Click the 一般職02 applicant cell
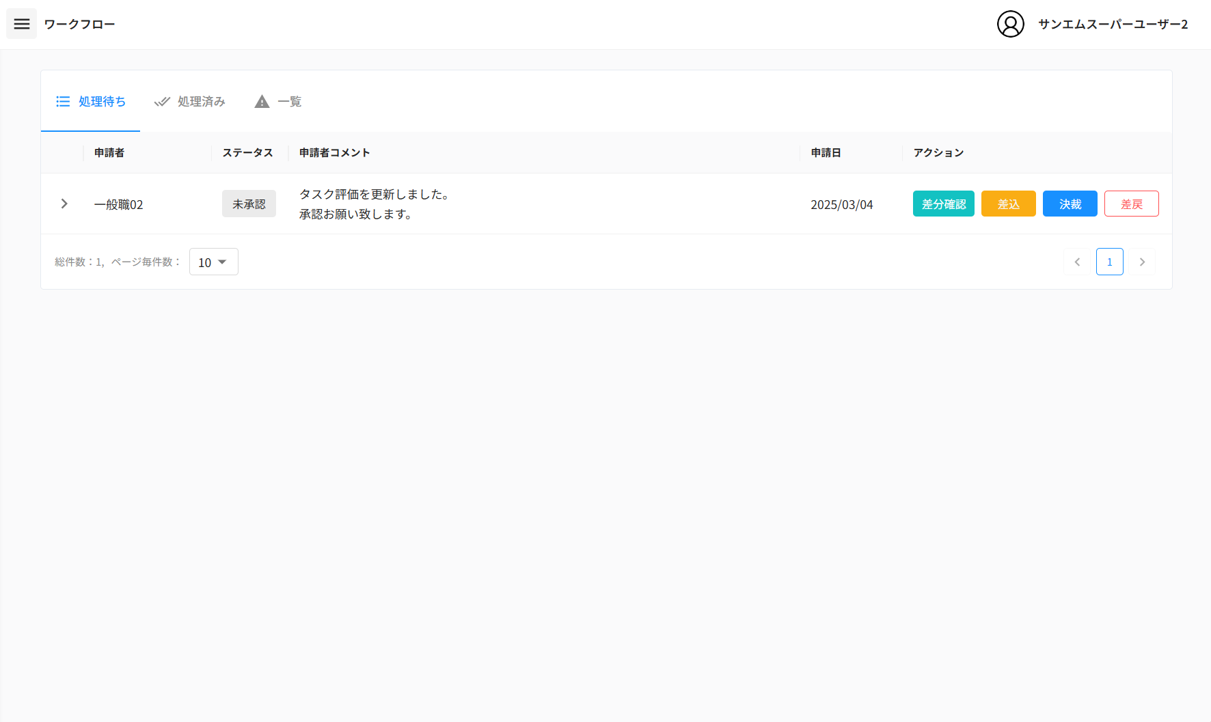The width and height of the screenshot is (1211, 722). tap(118, 204)
